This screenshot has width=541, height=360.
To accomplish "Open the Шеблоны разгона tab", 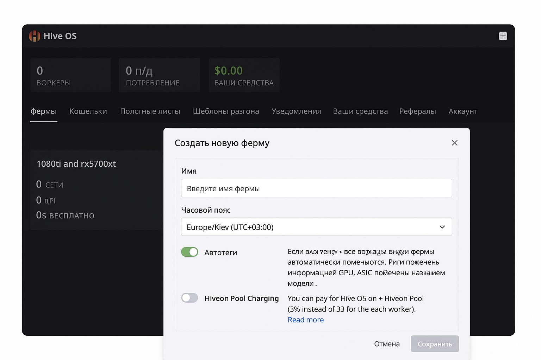I will tap(226, 111).
